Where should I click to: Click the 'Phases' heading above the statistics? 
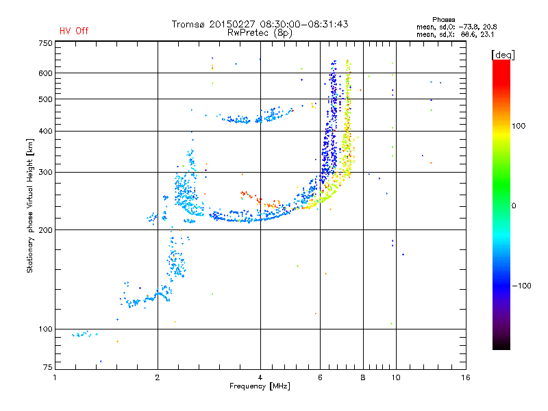(443, 20)
